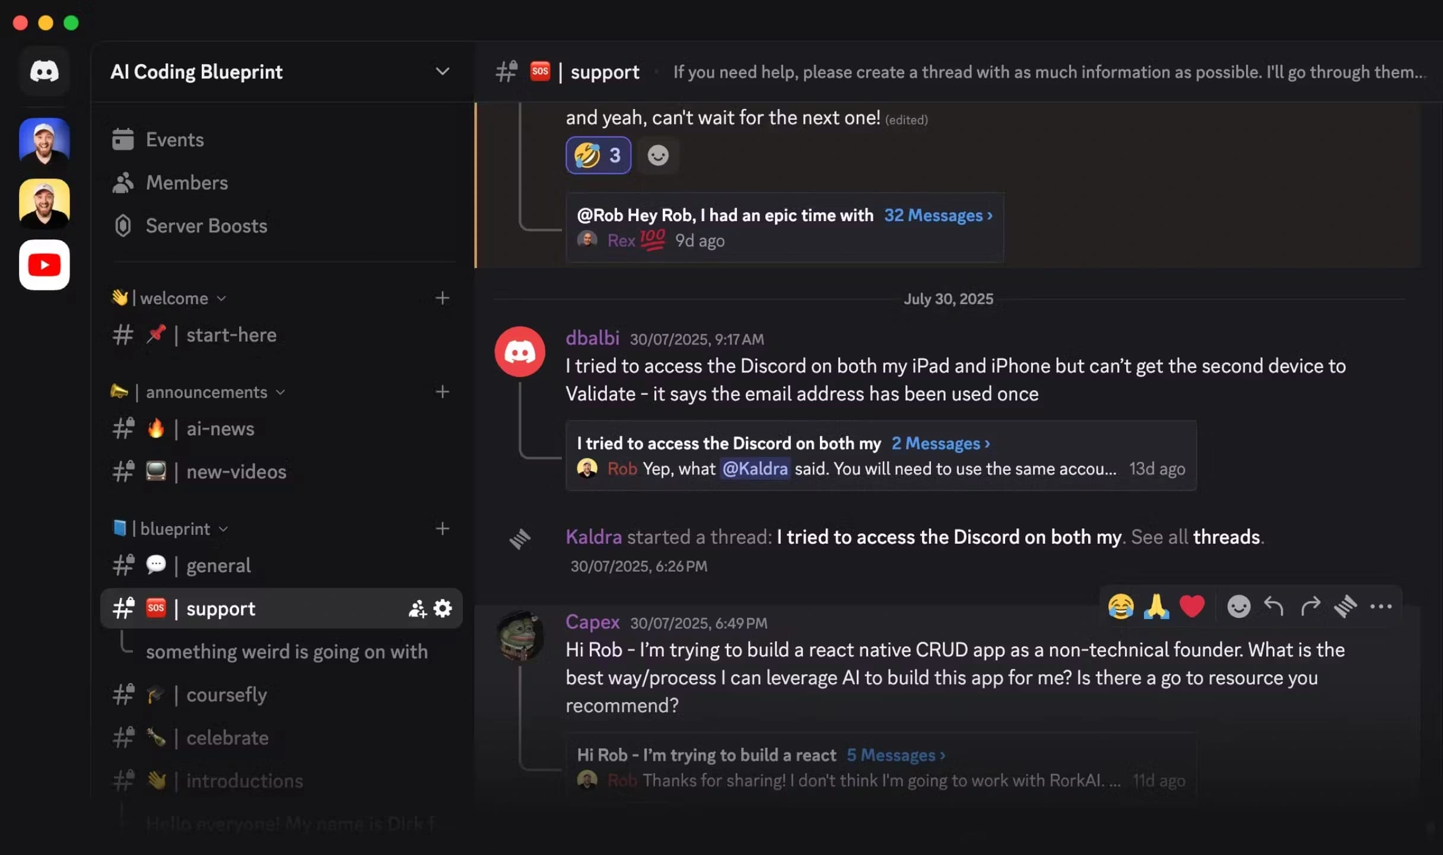Click the add reaction smiley in hover toolbar
Viewport: 1443px width, 855px height.
[1238, 607]
